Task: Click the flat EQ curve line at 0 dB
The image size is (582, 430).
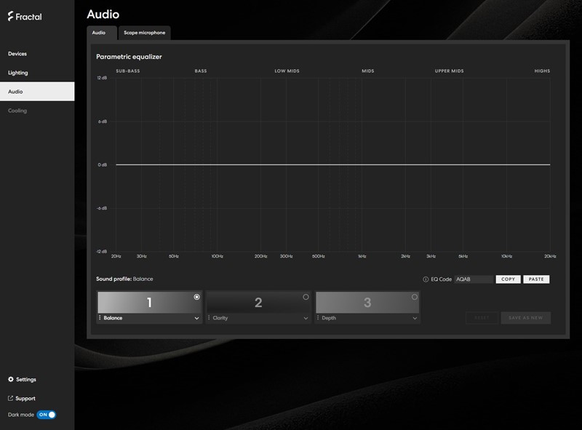Action: click(x=332, y=164)
